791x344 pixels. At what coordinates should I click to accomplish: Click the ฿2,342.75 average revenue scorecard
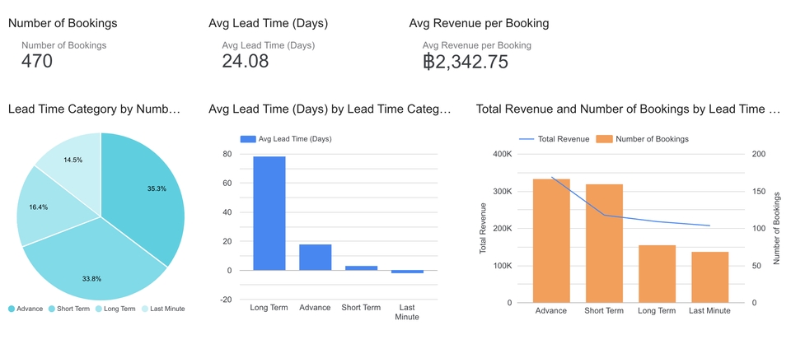(x=465, y=61)
